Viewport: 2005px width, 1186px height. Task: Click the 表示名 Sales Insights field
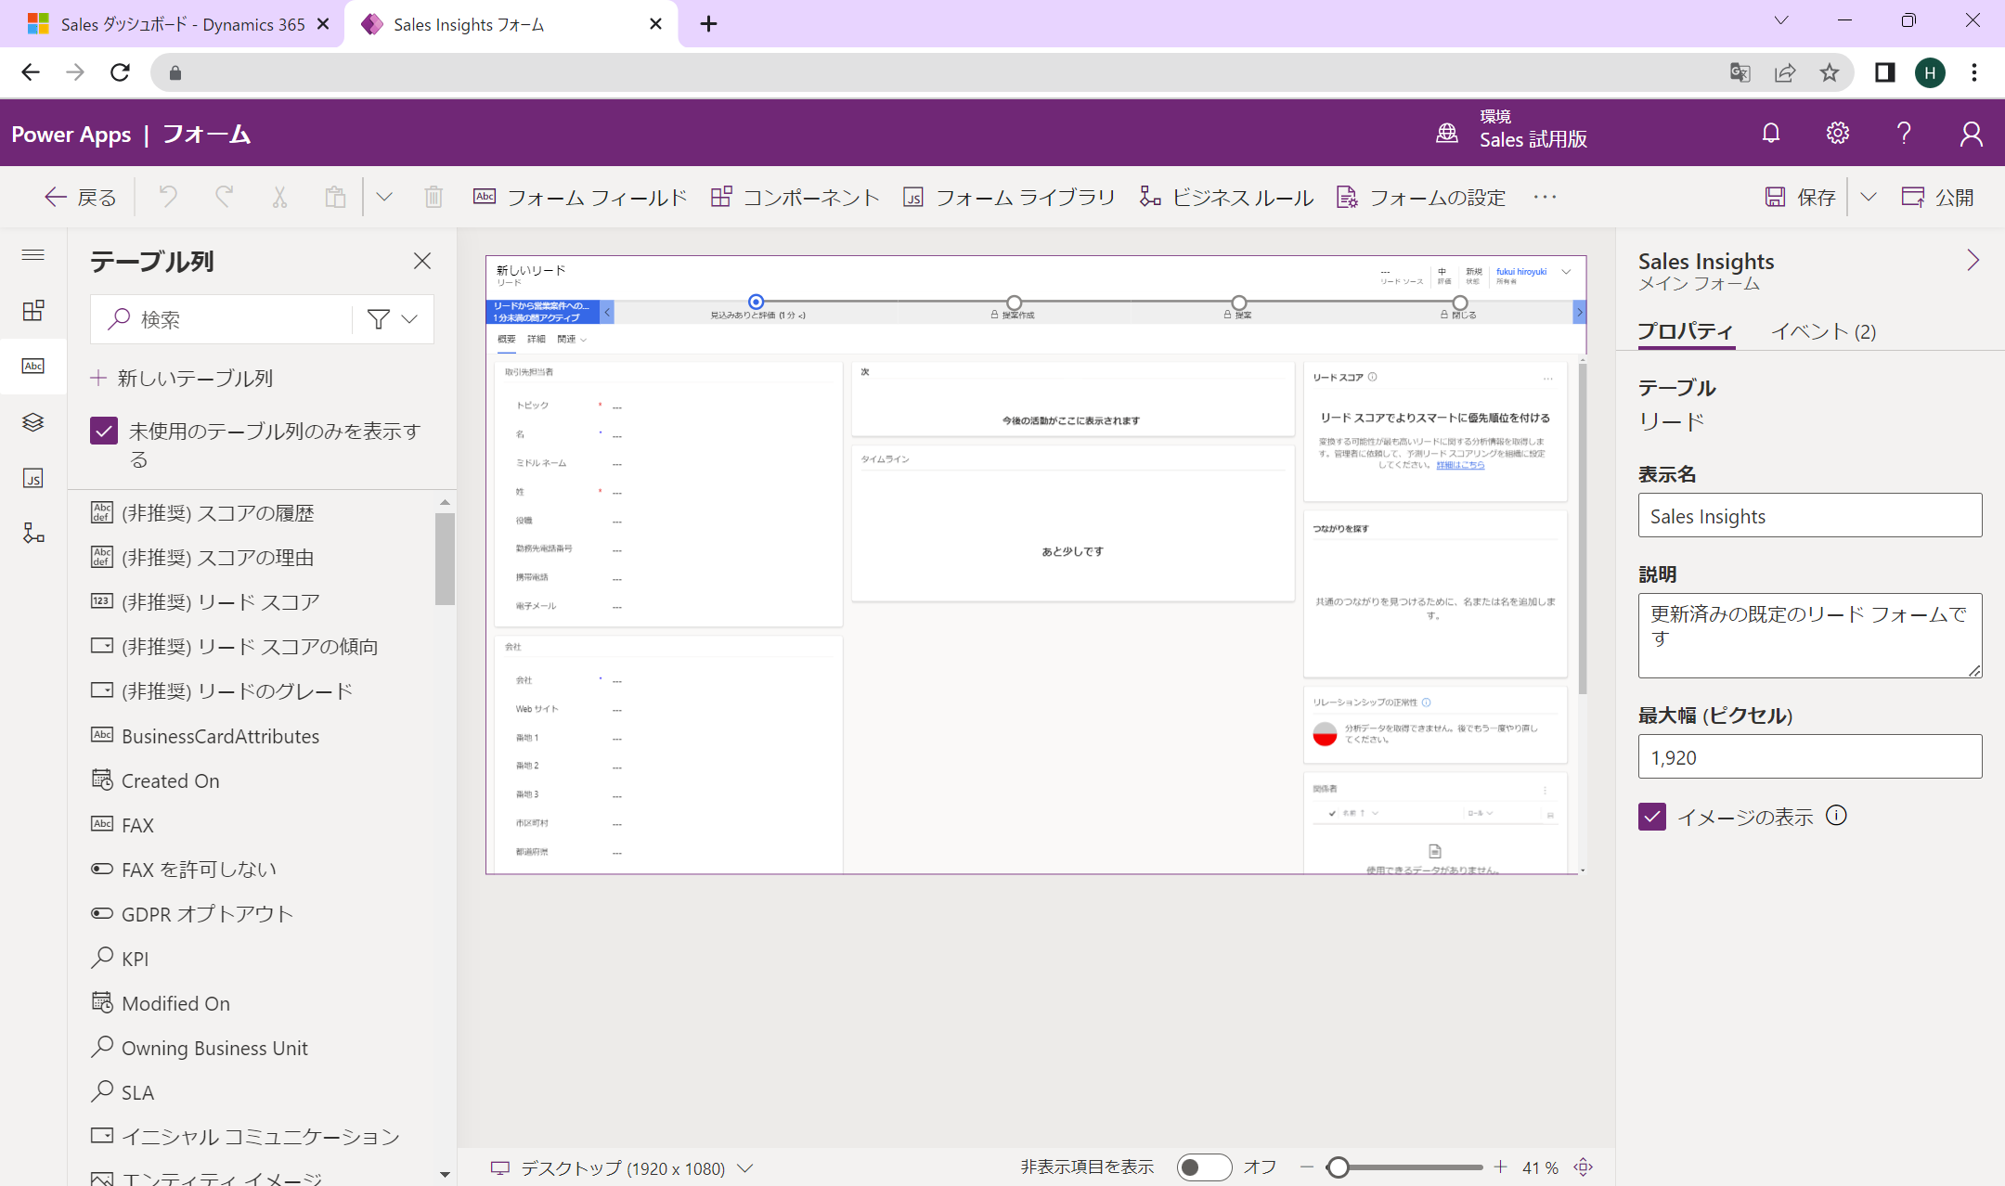[1810, 516]
